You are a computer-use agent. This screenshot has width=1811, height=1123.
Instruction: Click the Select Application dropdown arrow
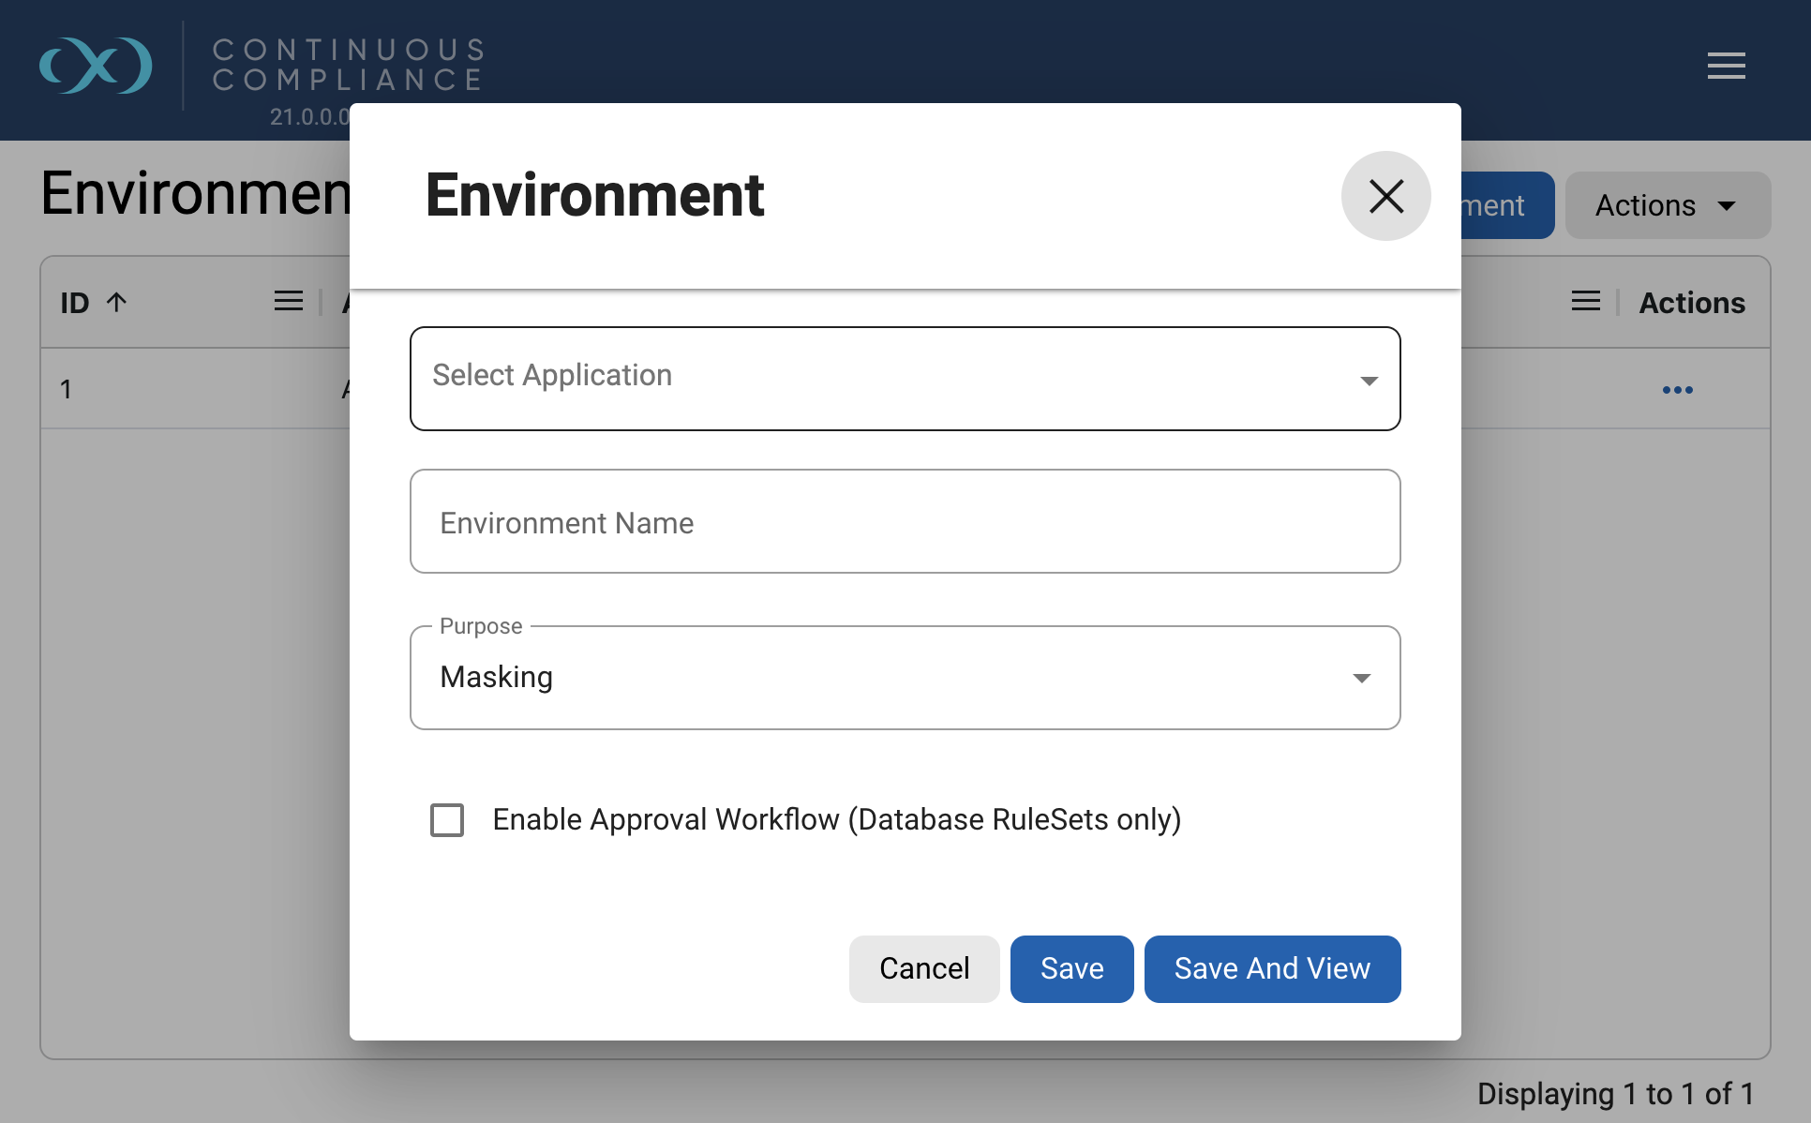tap(1369, 381)
